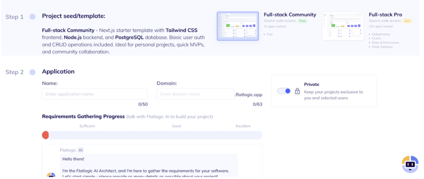
Task: Click the '0/63' domain character counter
Action: click(x=258, y=104)
